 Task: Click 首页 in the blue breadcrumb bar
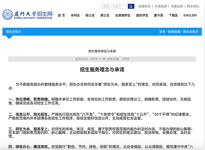pyautogui.click(x=162, y=32)
